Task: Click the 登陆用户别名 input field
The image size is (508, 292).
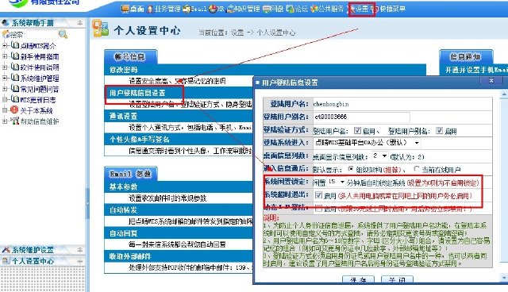Action: (362, 117)
